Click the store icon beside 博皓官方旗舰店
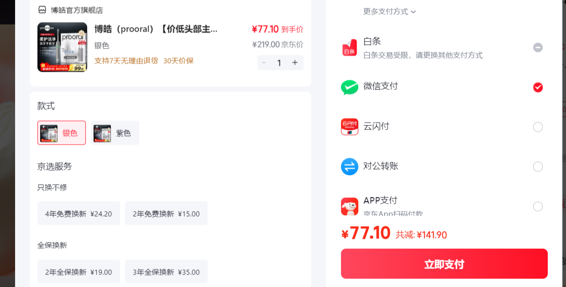 click(x=42, y=10)
